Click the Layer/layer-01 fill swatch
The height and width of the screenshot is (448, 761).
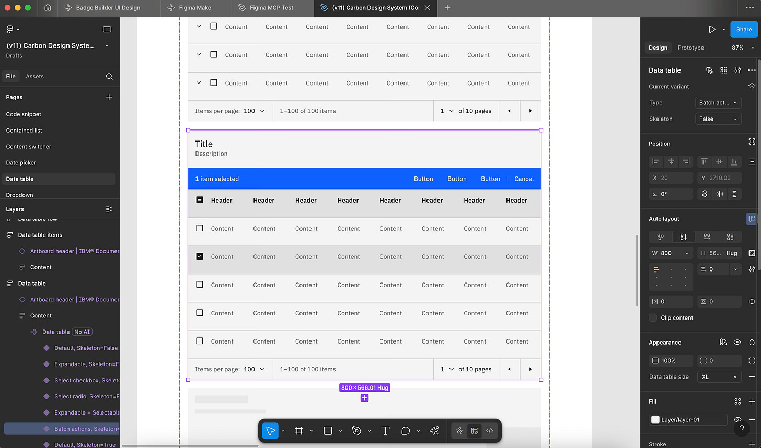[x=655, y=419]
